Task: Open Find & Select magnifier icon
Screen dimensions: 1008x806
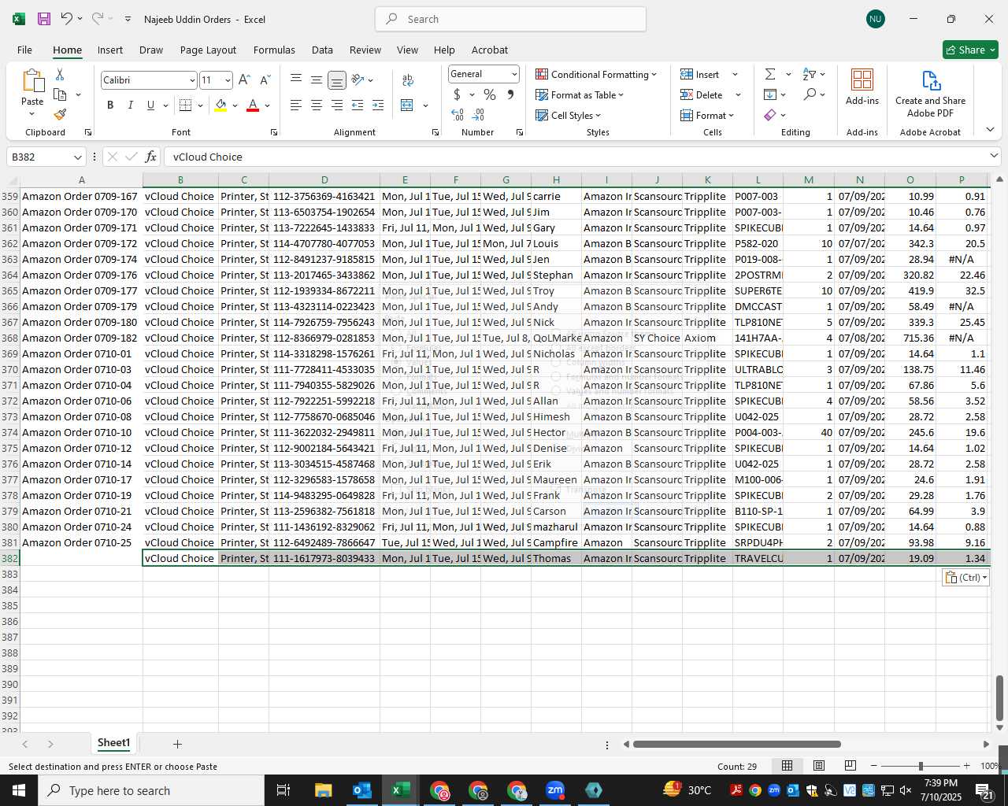Action: [x=810, y=94]
